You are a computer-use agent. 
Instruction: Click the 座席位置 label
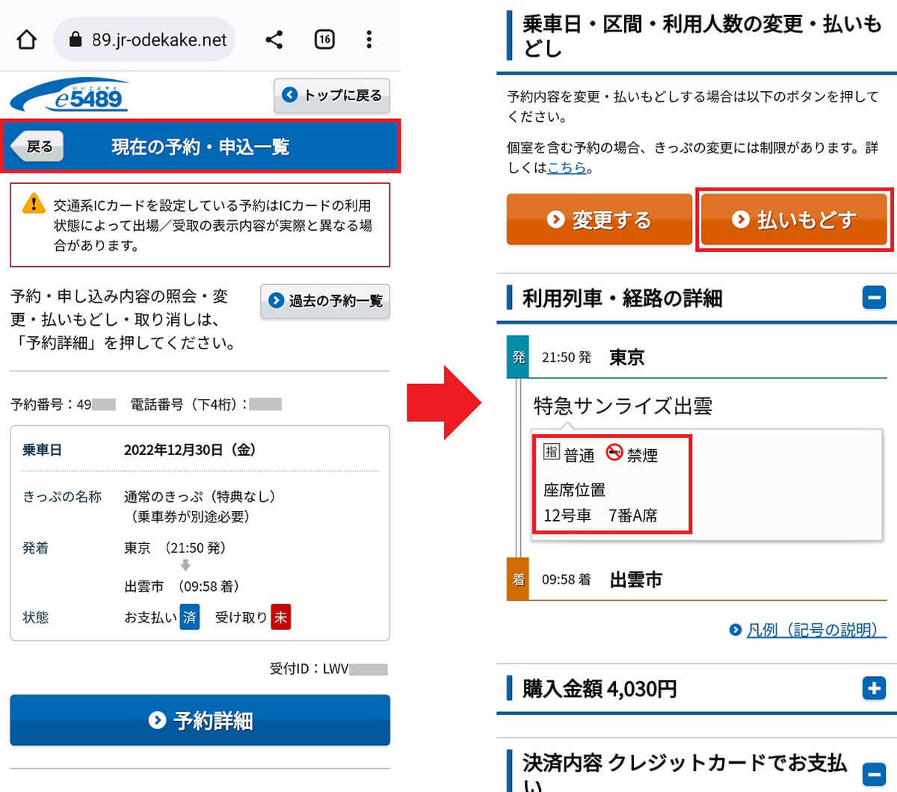coord(574,490)
